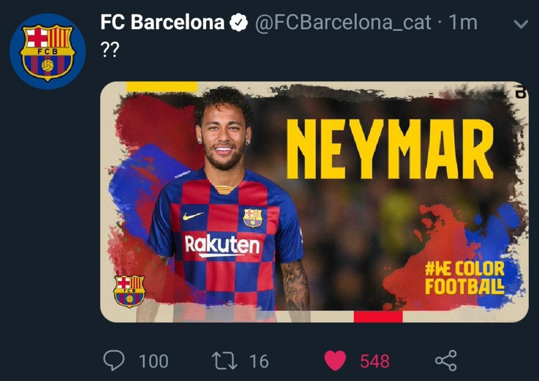Viewport: 539px width, 381px height.
Task: Click the yellow NEYMAR title in the image
Action: click(x=390, y=149)
